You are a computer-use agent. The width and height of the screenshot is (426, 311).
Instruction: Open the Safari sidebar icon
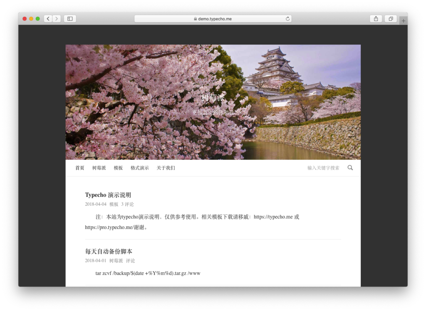pos(69,18)
